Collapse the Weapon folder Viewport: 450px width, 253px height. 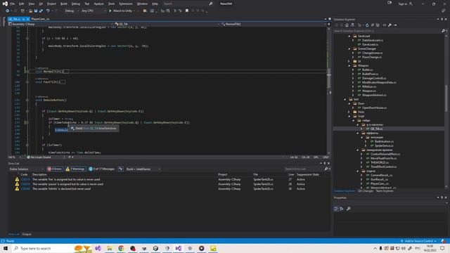point(349,65)
